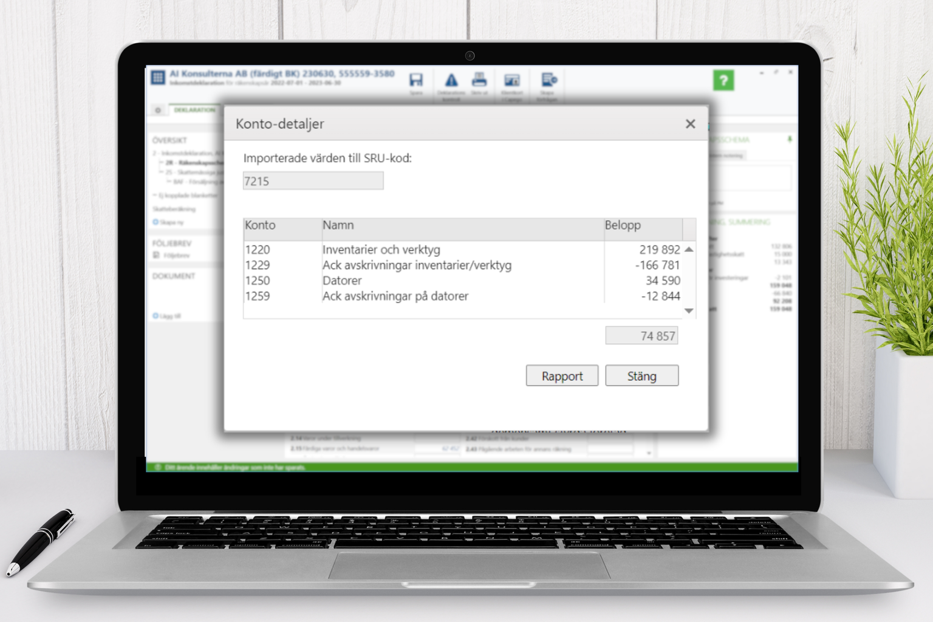Click the Skapa ny link in sidebar
The width and height of the screenshot is (933, 622).
[171, 222]
